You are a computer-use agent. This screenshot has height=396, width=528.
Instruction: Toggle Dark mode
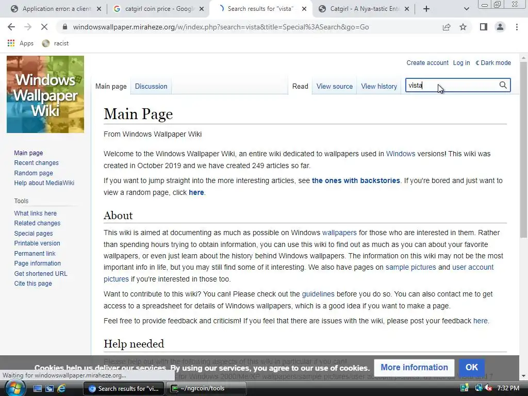point(493,62)
